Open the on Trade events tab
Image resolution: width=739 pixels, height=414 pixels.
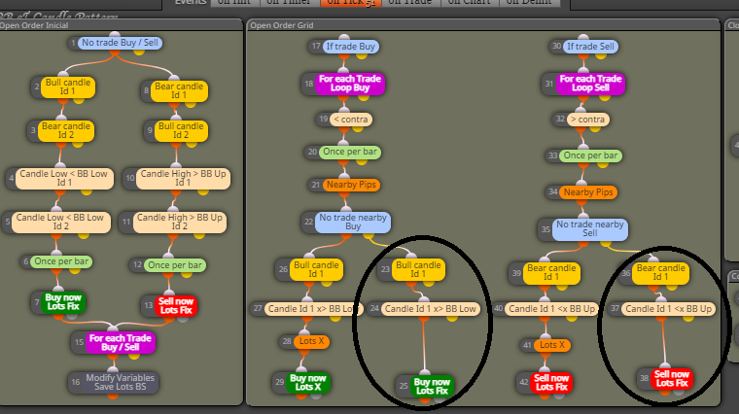tap(410, 2)
